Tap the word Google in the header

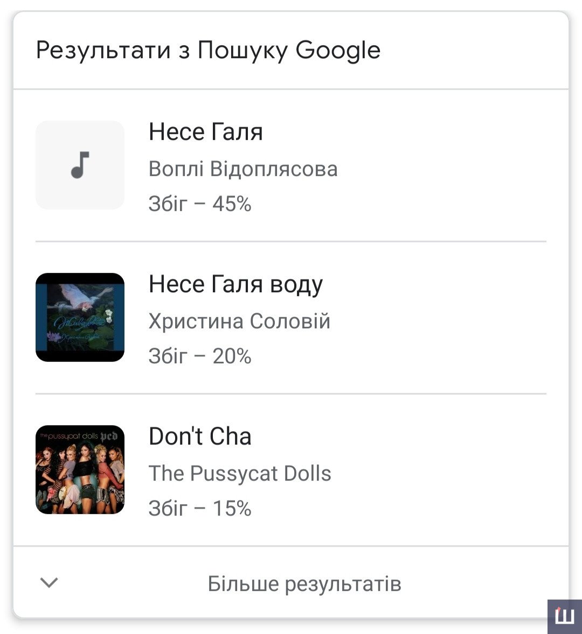(338, 51)
